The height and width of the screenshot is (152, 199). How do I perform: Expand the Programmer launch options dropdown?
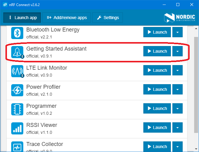[178, 109]
